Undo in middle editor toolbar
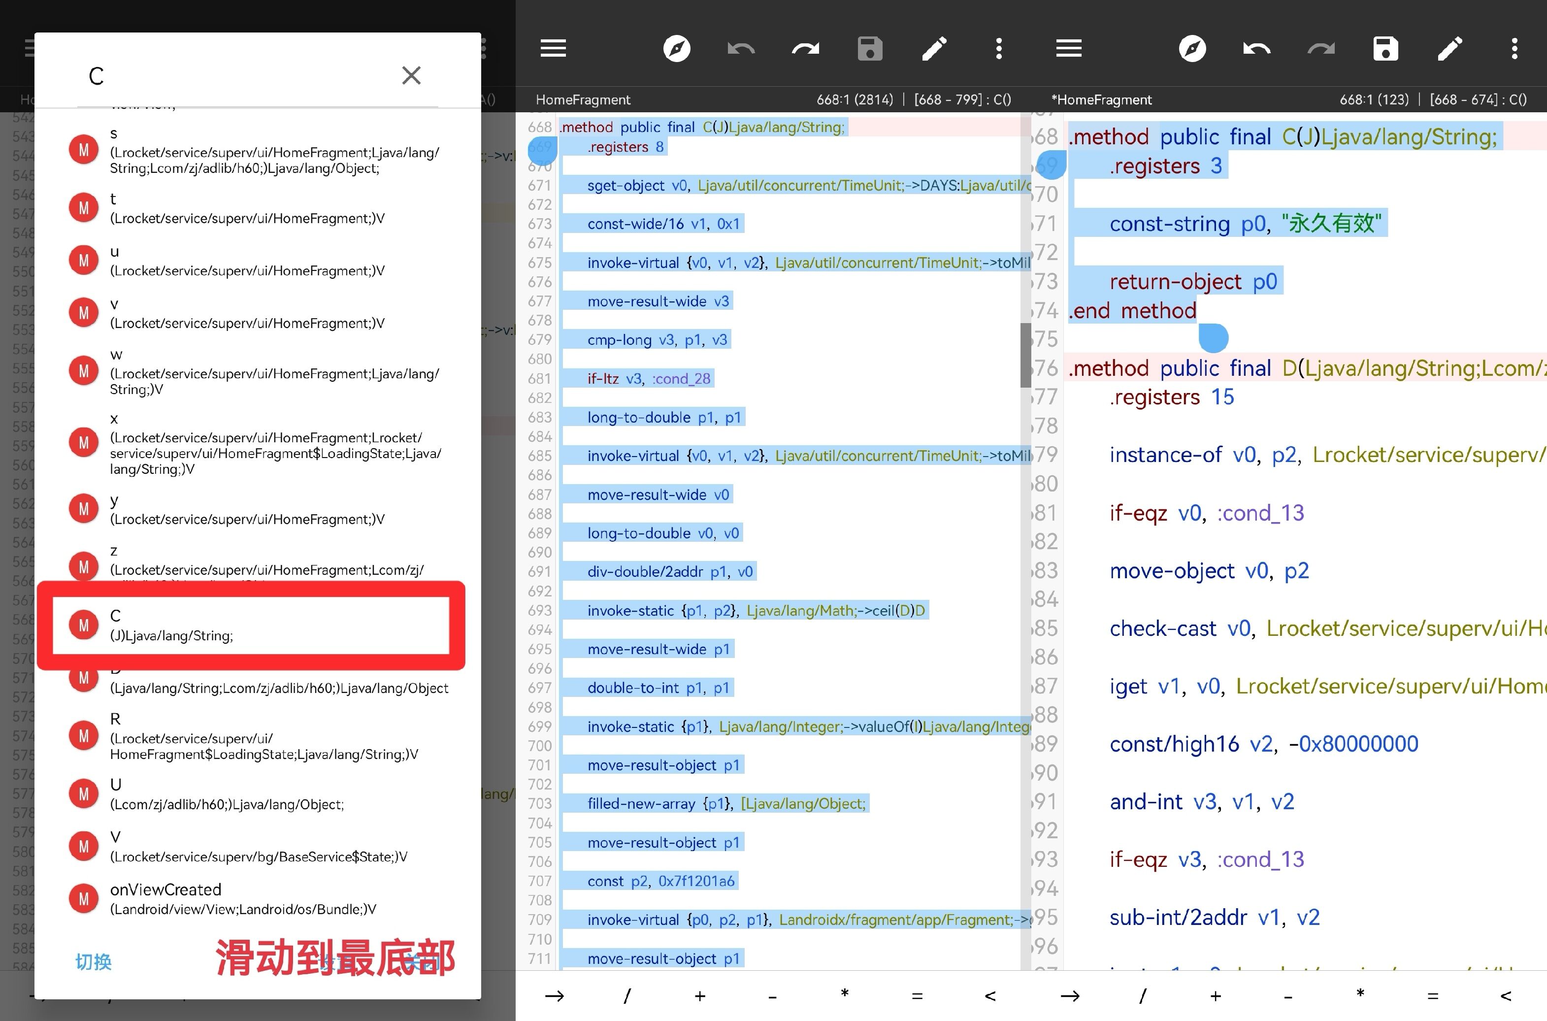Viewport: 1547px width, 1021px height. (x=741, y=48)
